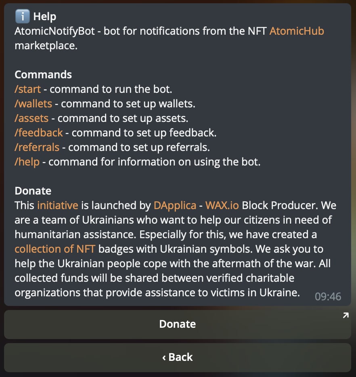
Task: Click the AtomicNotifyBot description text
Action: [x=169, y=38]
